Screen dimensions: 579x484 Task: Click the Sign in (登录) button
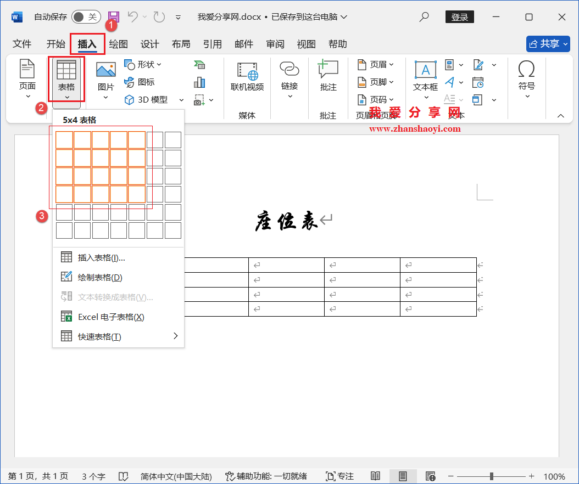(459, 17)
